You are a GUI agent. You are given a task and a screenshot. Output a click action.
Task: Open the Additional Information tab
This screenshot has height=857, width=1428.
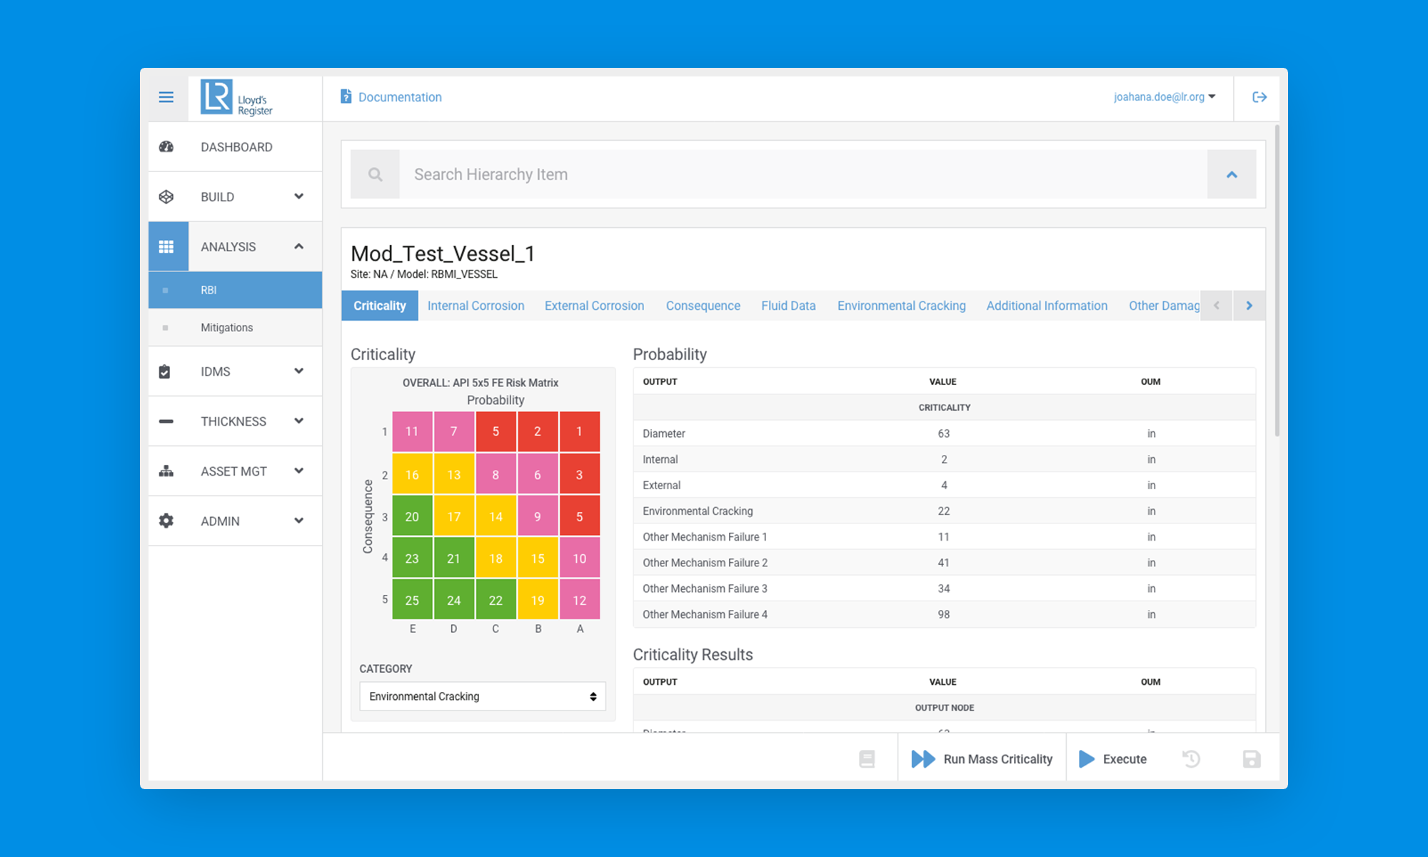pyautogui.click(x=1047, y=306)
